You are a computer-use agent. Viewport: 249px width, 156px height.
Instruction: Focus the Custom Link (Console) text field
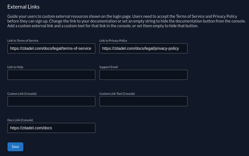[x=51, y=101]
